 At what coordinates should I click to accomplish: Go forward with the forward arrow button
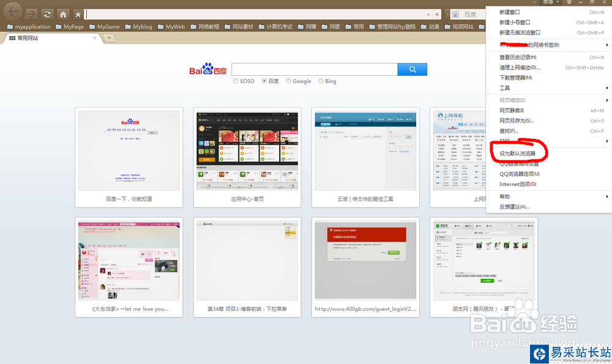click(x=31, y=15)
